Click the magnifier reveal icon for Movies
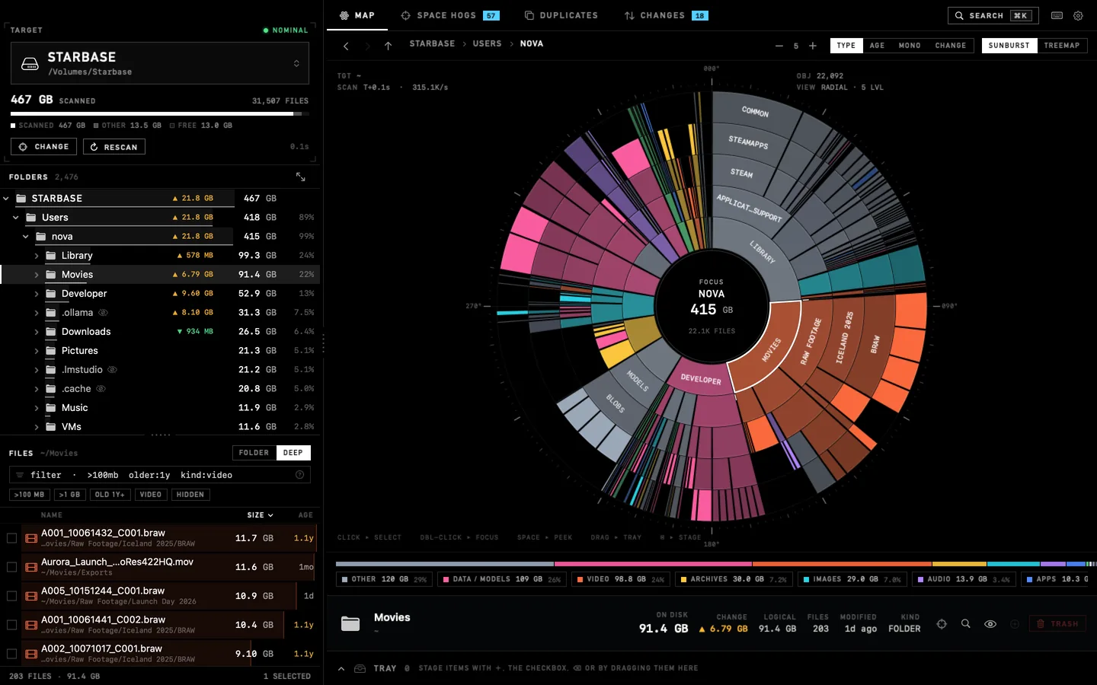 point(965,623)
